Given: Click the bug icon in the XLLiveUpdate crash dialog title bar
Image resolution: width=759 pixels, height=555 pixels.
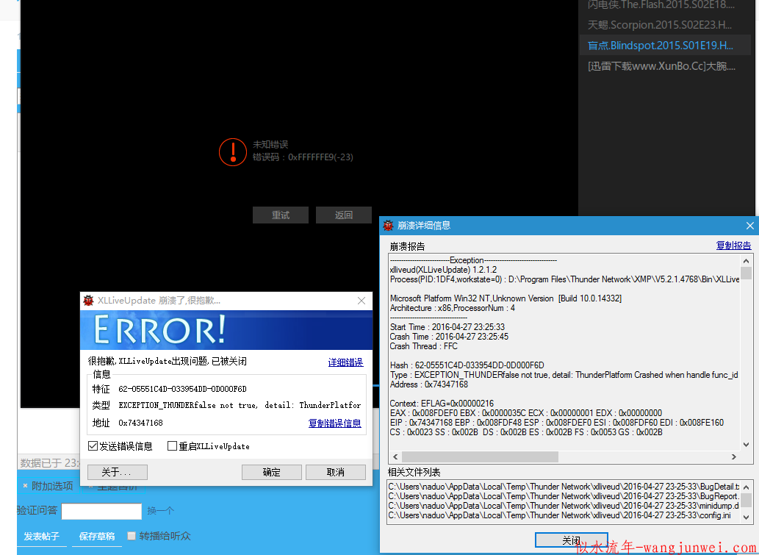Looking at the screenshot, I should tap(89, 301).
